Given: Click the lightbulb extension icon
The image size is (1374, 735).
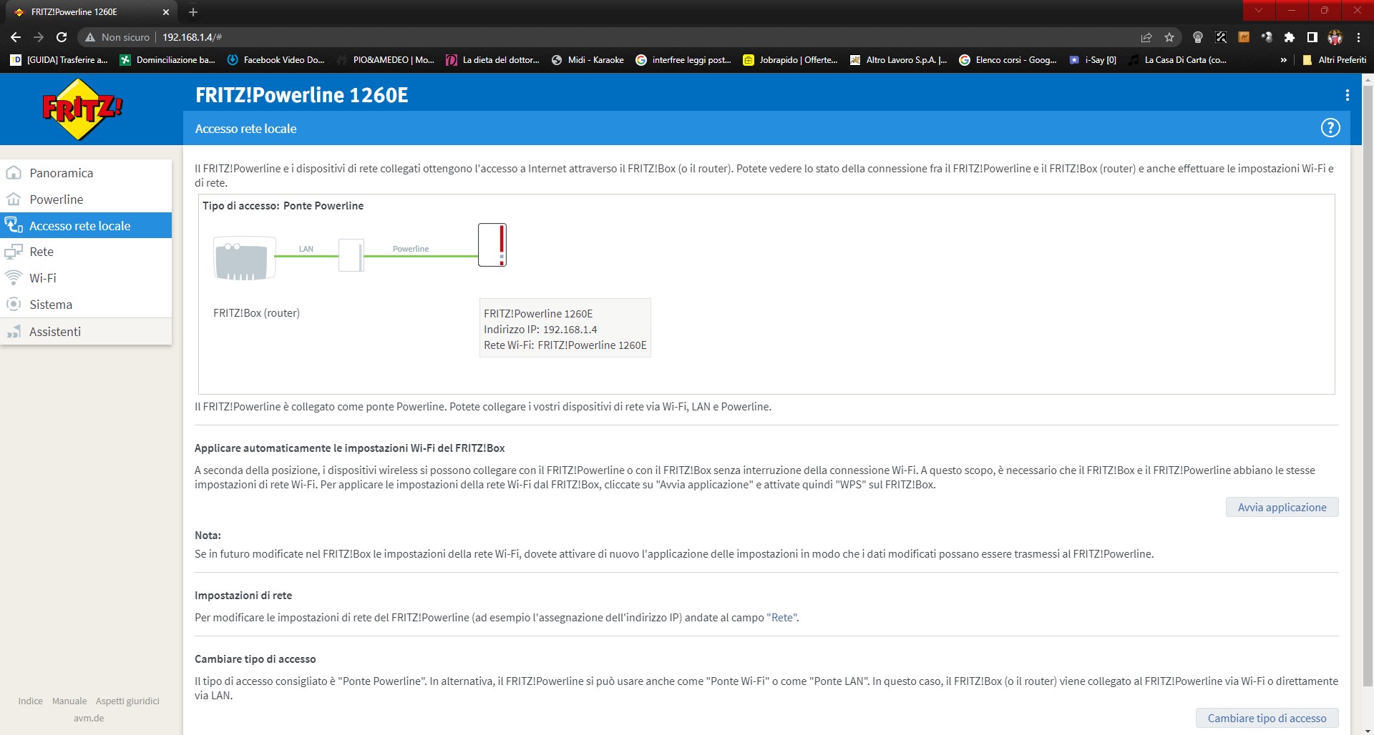Looking at the screenshot, I should 1198,37.
